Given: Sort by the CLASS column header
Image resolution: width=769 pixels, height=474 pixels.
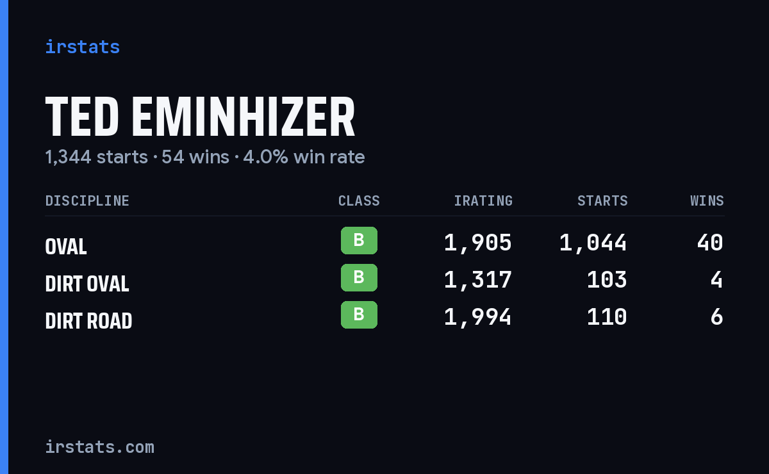Looking at the screenshot, I should pyautogui.click(x=359, y=201).
